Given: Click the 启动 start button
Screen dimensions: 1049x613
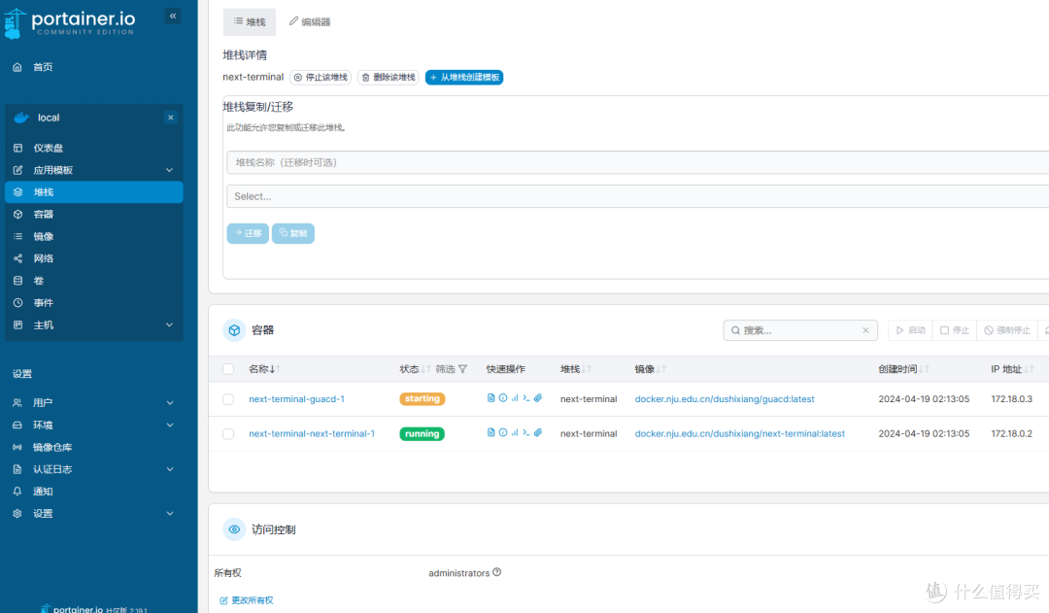Looking at the screenshot, I should (x=910, y=330).
